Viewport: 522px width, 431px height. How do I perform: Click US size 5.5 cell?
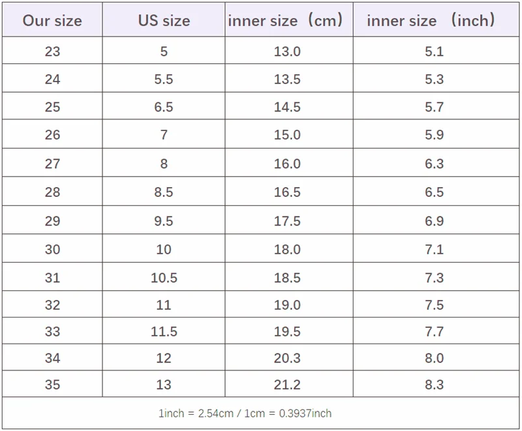pyautogui.click(x=164, y=78)
